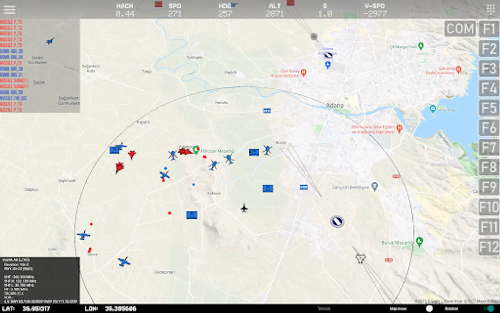Click the MACH 0.44 readout
The image size is (500, 313).
125,10
